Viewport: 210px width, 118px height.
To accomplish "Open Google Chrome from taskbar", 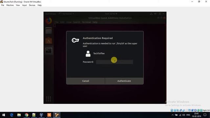I will click(27, 115).
